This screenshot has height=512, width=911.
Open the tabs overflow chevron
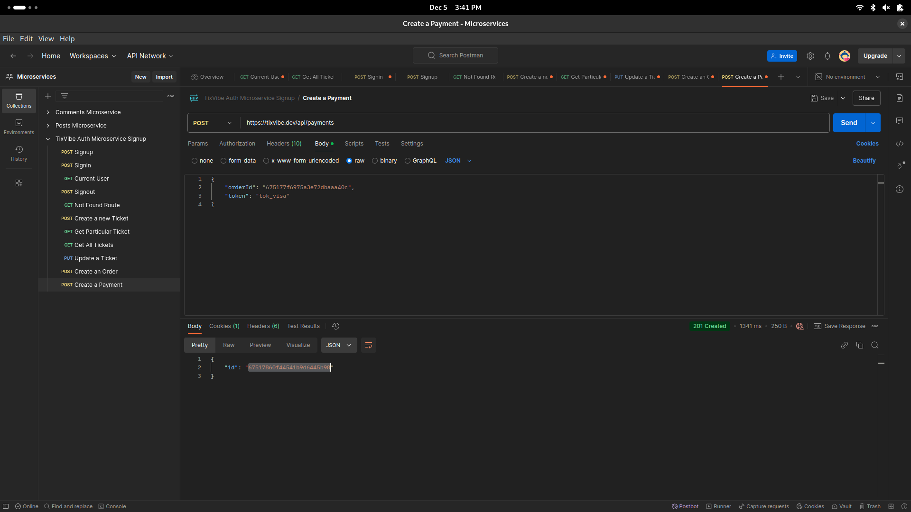point(798,77)
